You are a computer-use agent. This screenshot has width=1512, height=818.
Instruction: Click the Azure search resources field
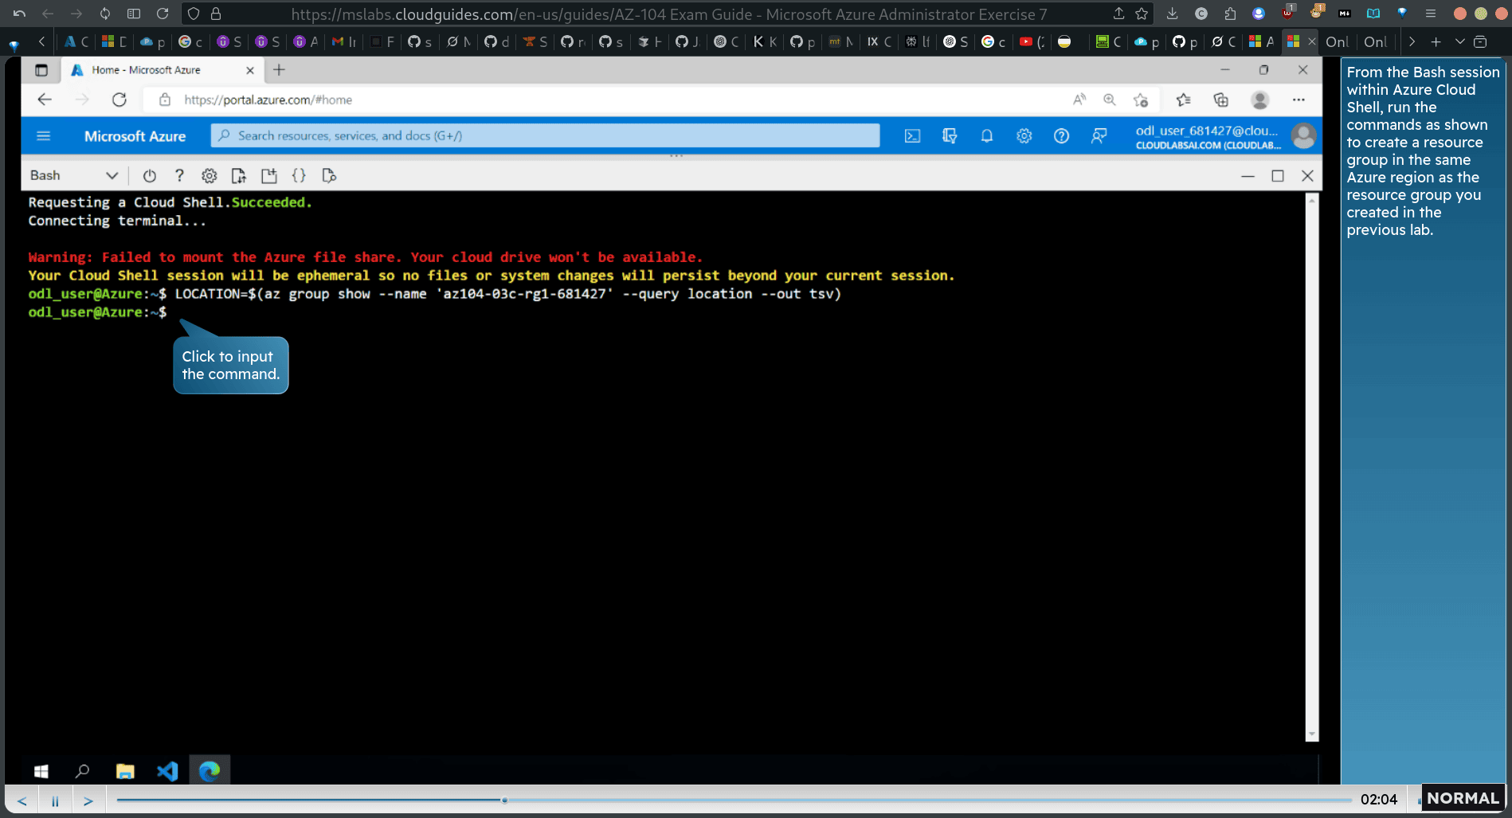(x=546, y=136)
